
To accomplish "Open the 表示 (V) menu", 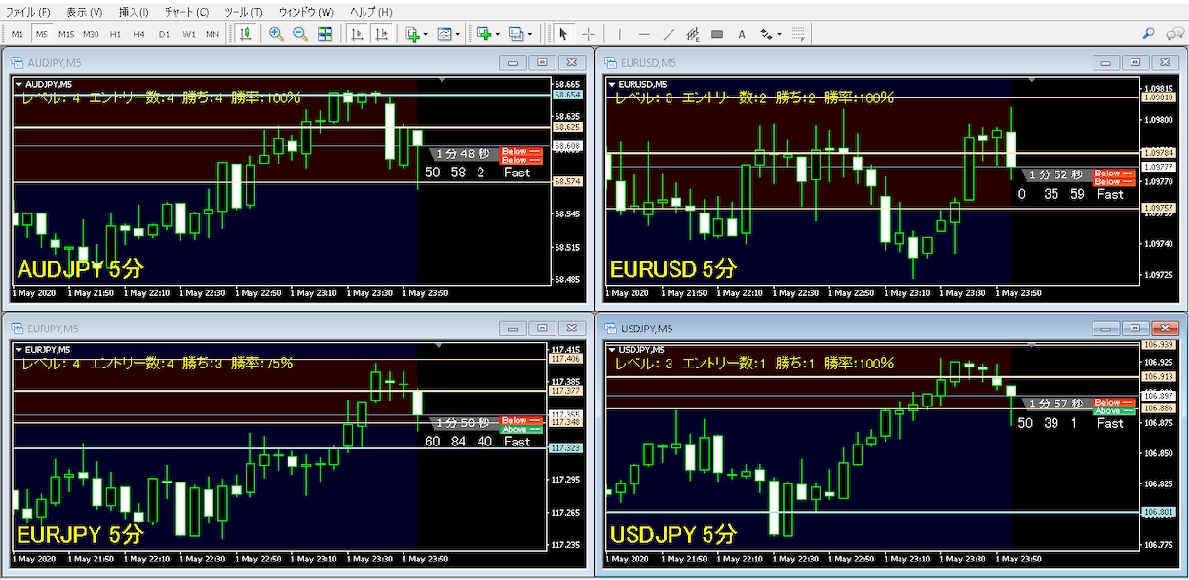I will 85,12.
